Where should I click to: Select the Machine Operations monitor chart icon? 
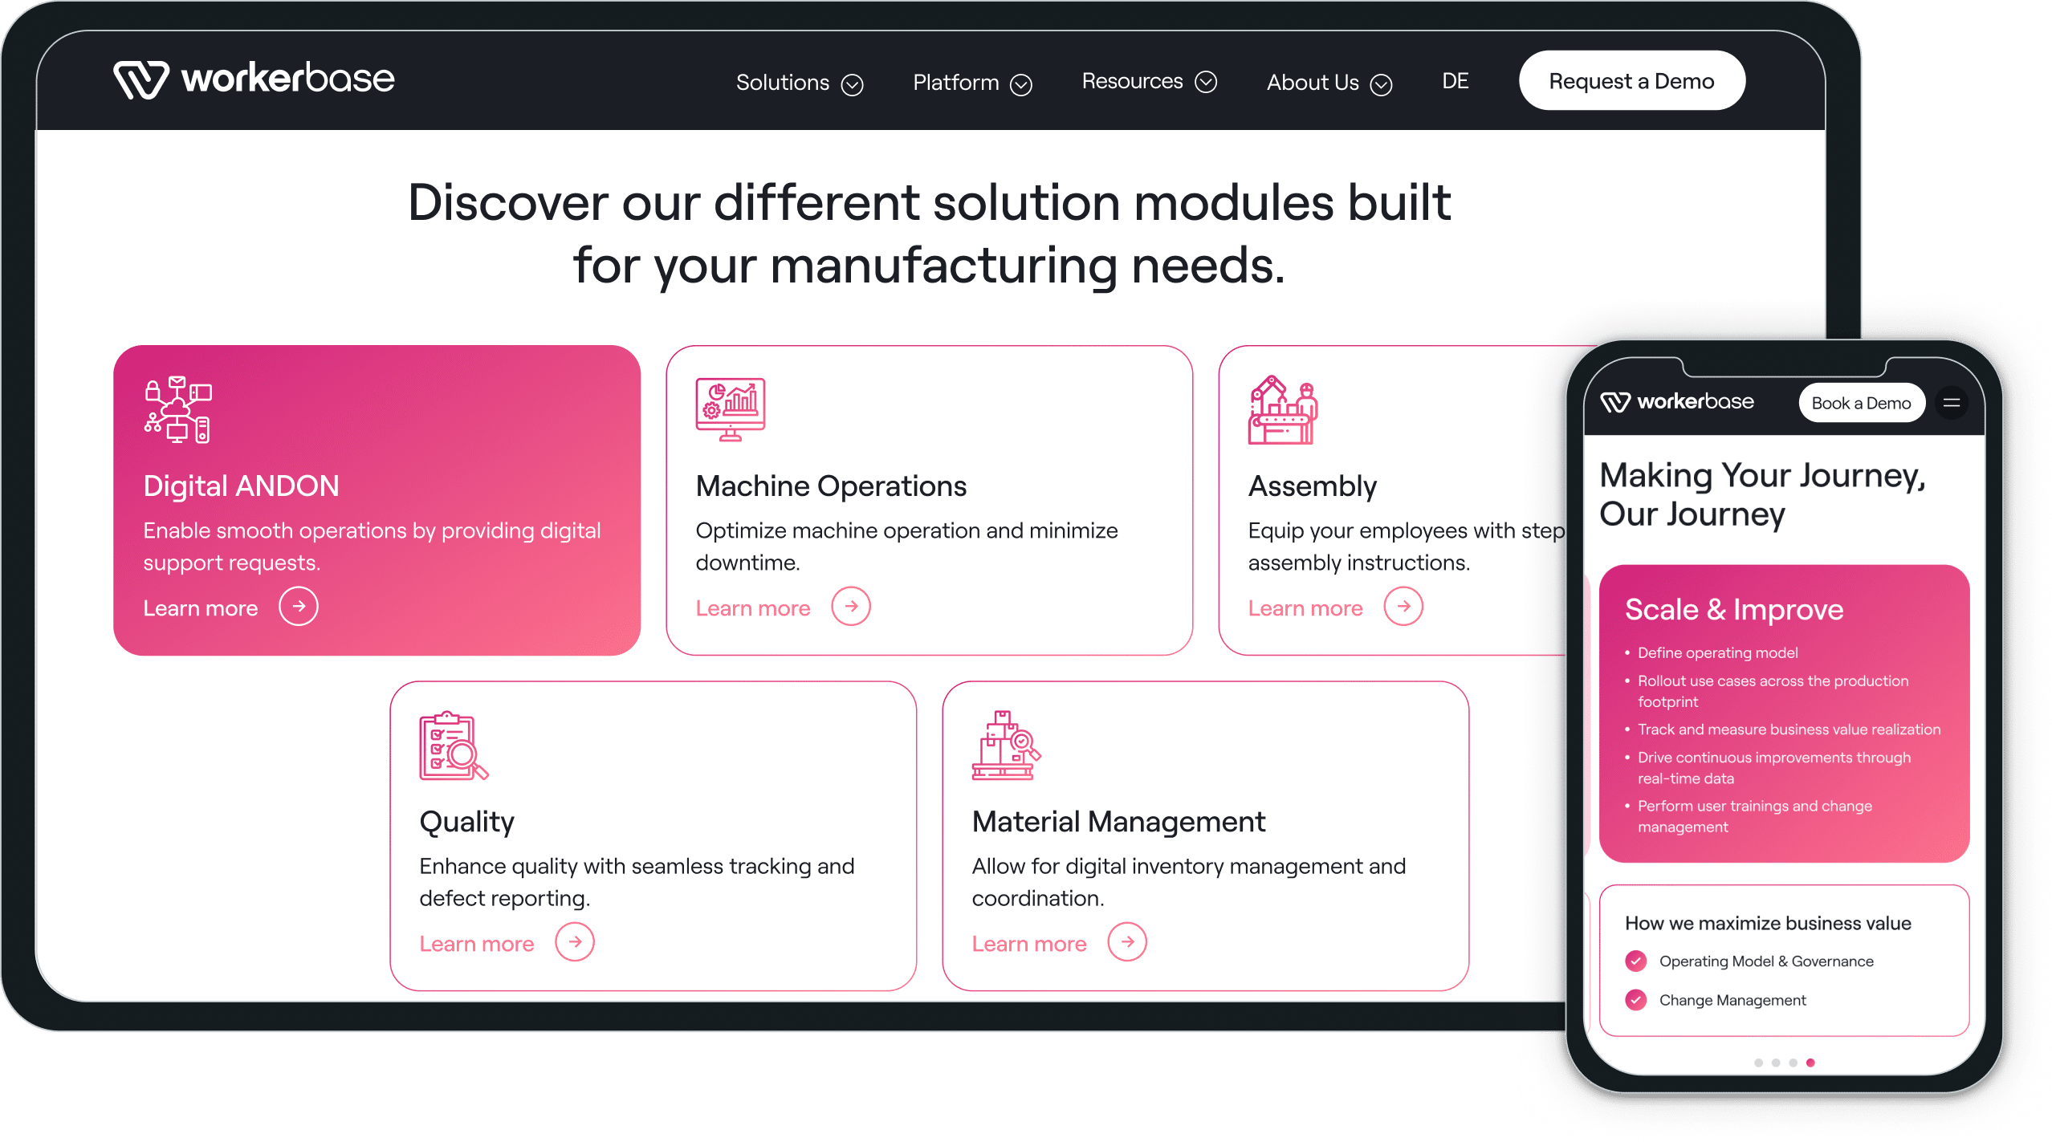coord(729,408)
